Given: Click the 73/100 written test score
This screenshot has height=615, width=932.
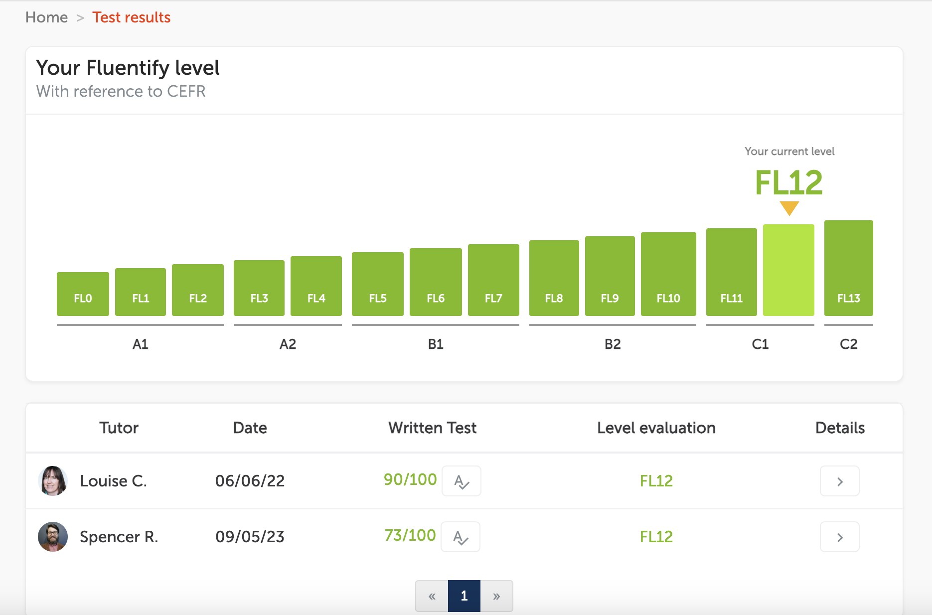Looking at the screenshot, I should [410, 535].
